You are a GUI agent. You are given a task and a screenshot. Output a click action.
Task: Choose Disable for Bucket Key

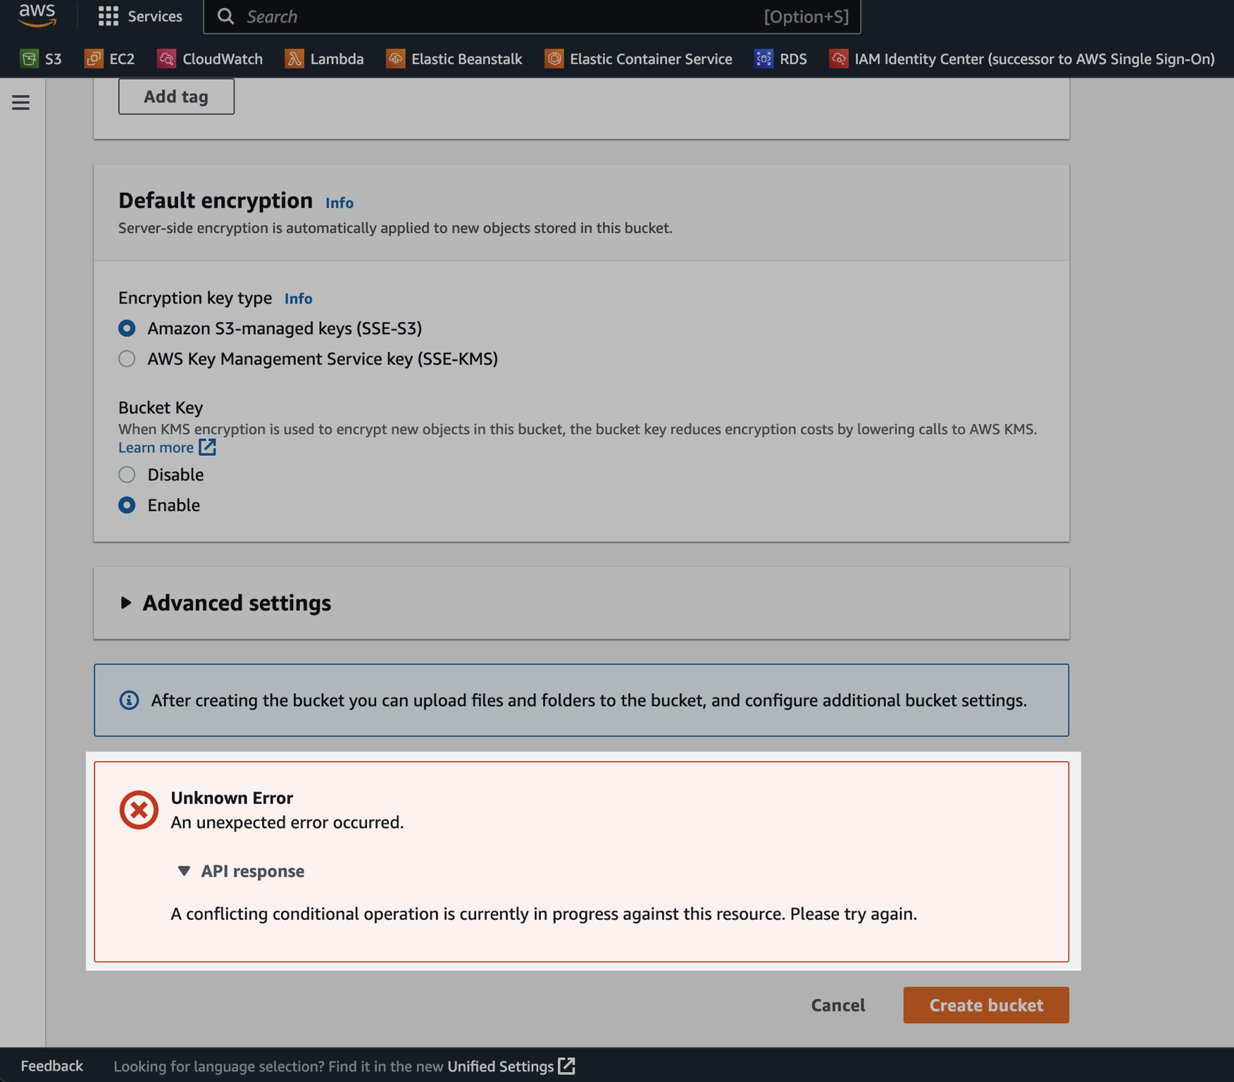[127, 475]
